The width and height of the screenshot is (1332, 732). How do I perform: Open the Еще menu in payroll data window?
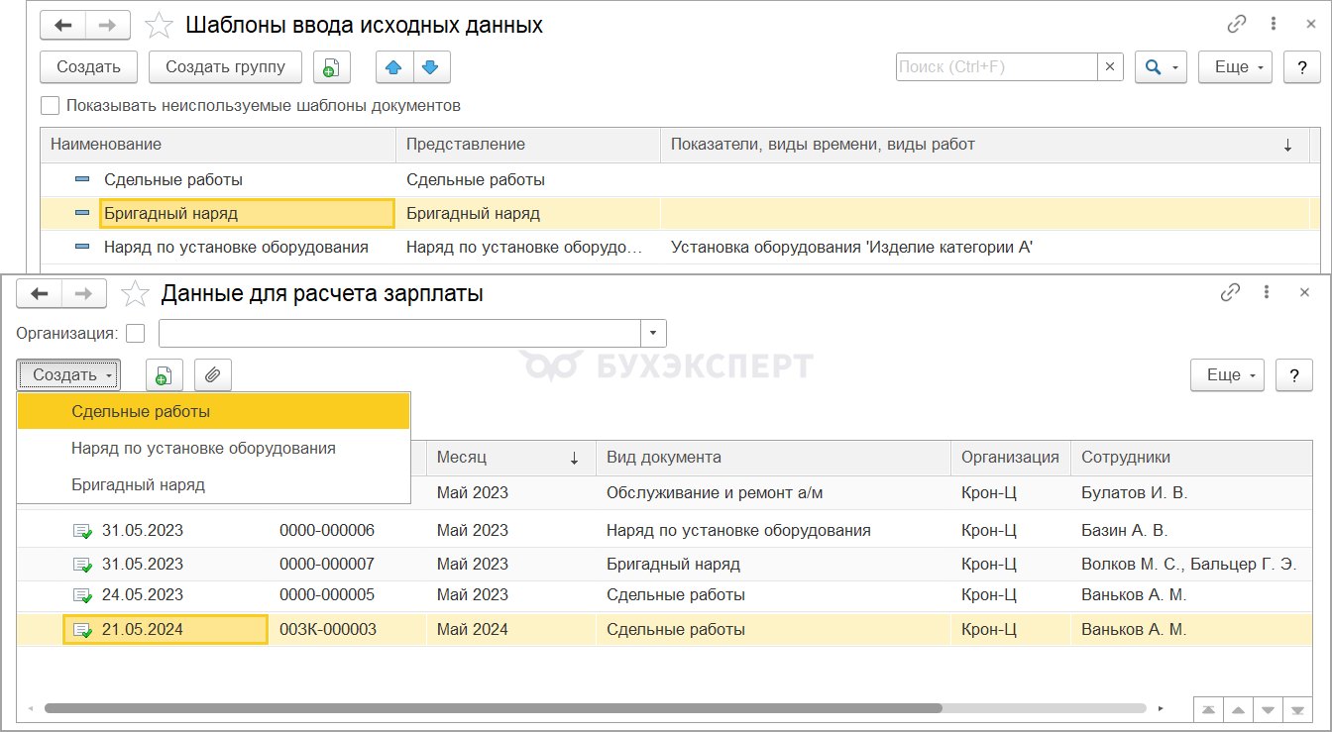(1227, 375)
